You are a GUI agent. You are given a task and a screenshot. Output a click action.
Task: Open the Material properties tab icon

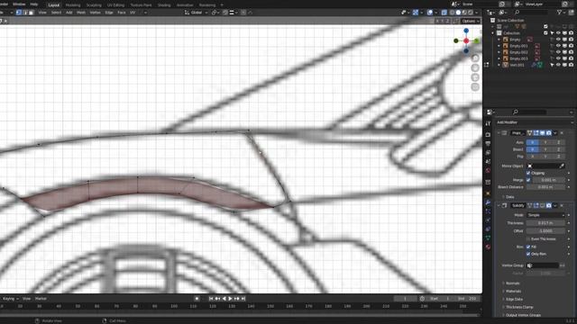pyautogui.click(x=488, y=247)
